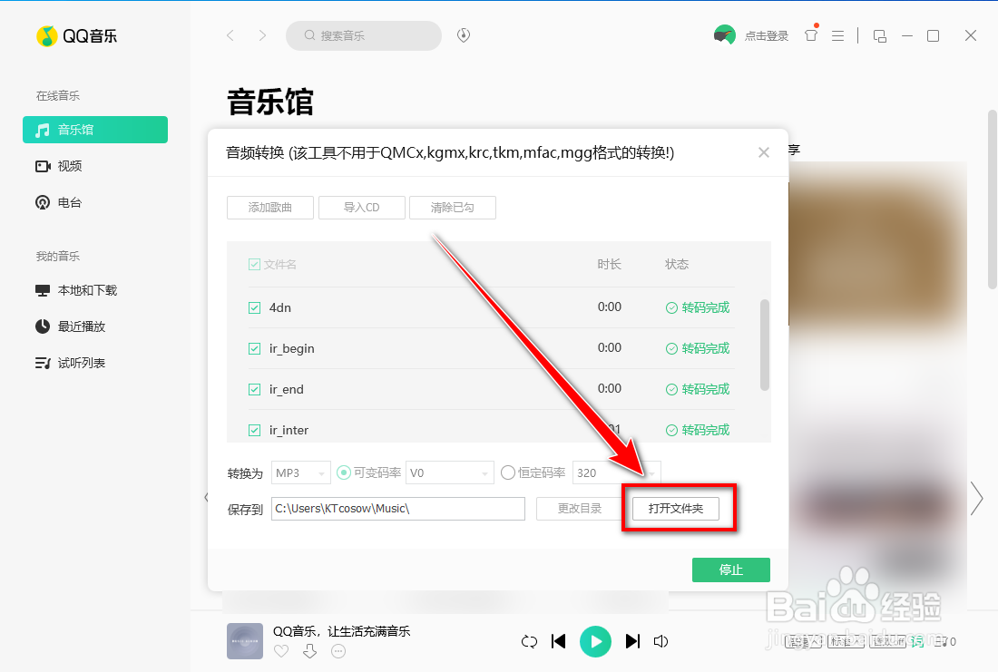Click the green 停止 button
998x672 pixels.
pyautogui.click(x=731, y=570)
